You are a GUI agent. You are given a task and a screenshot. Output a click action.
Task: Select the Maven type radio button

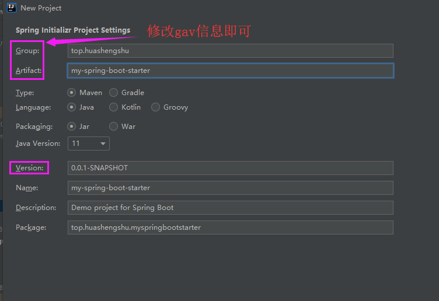[71, 93]
